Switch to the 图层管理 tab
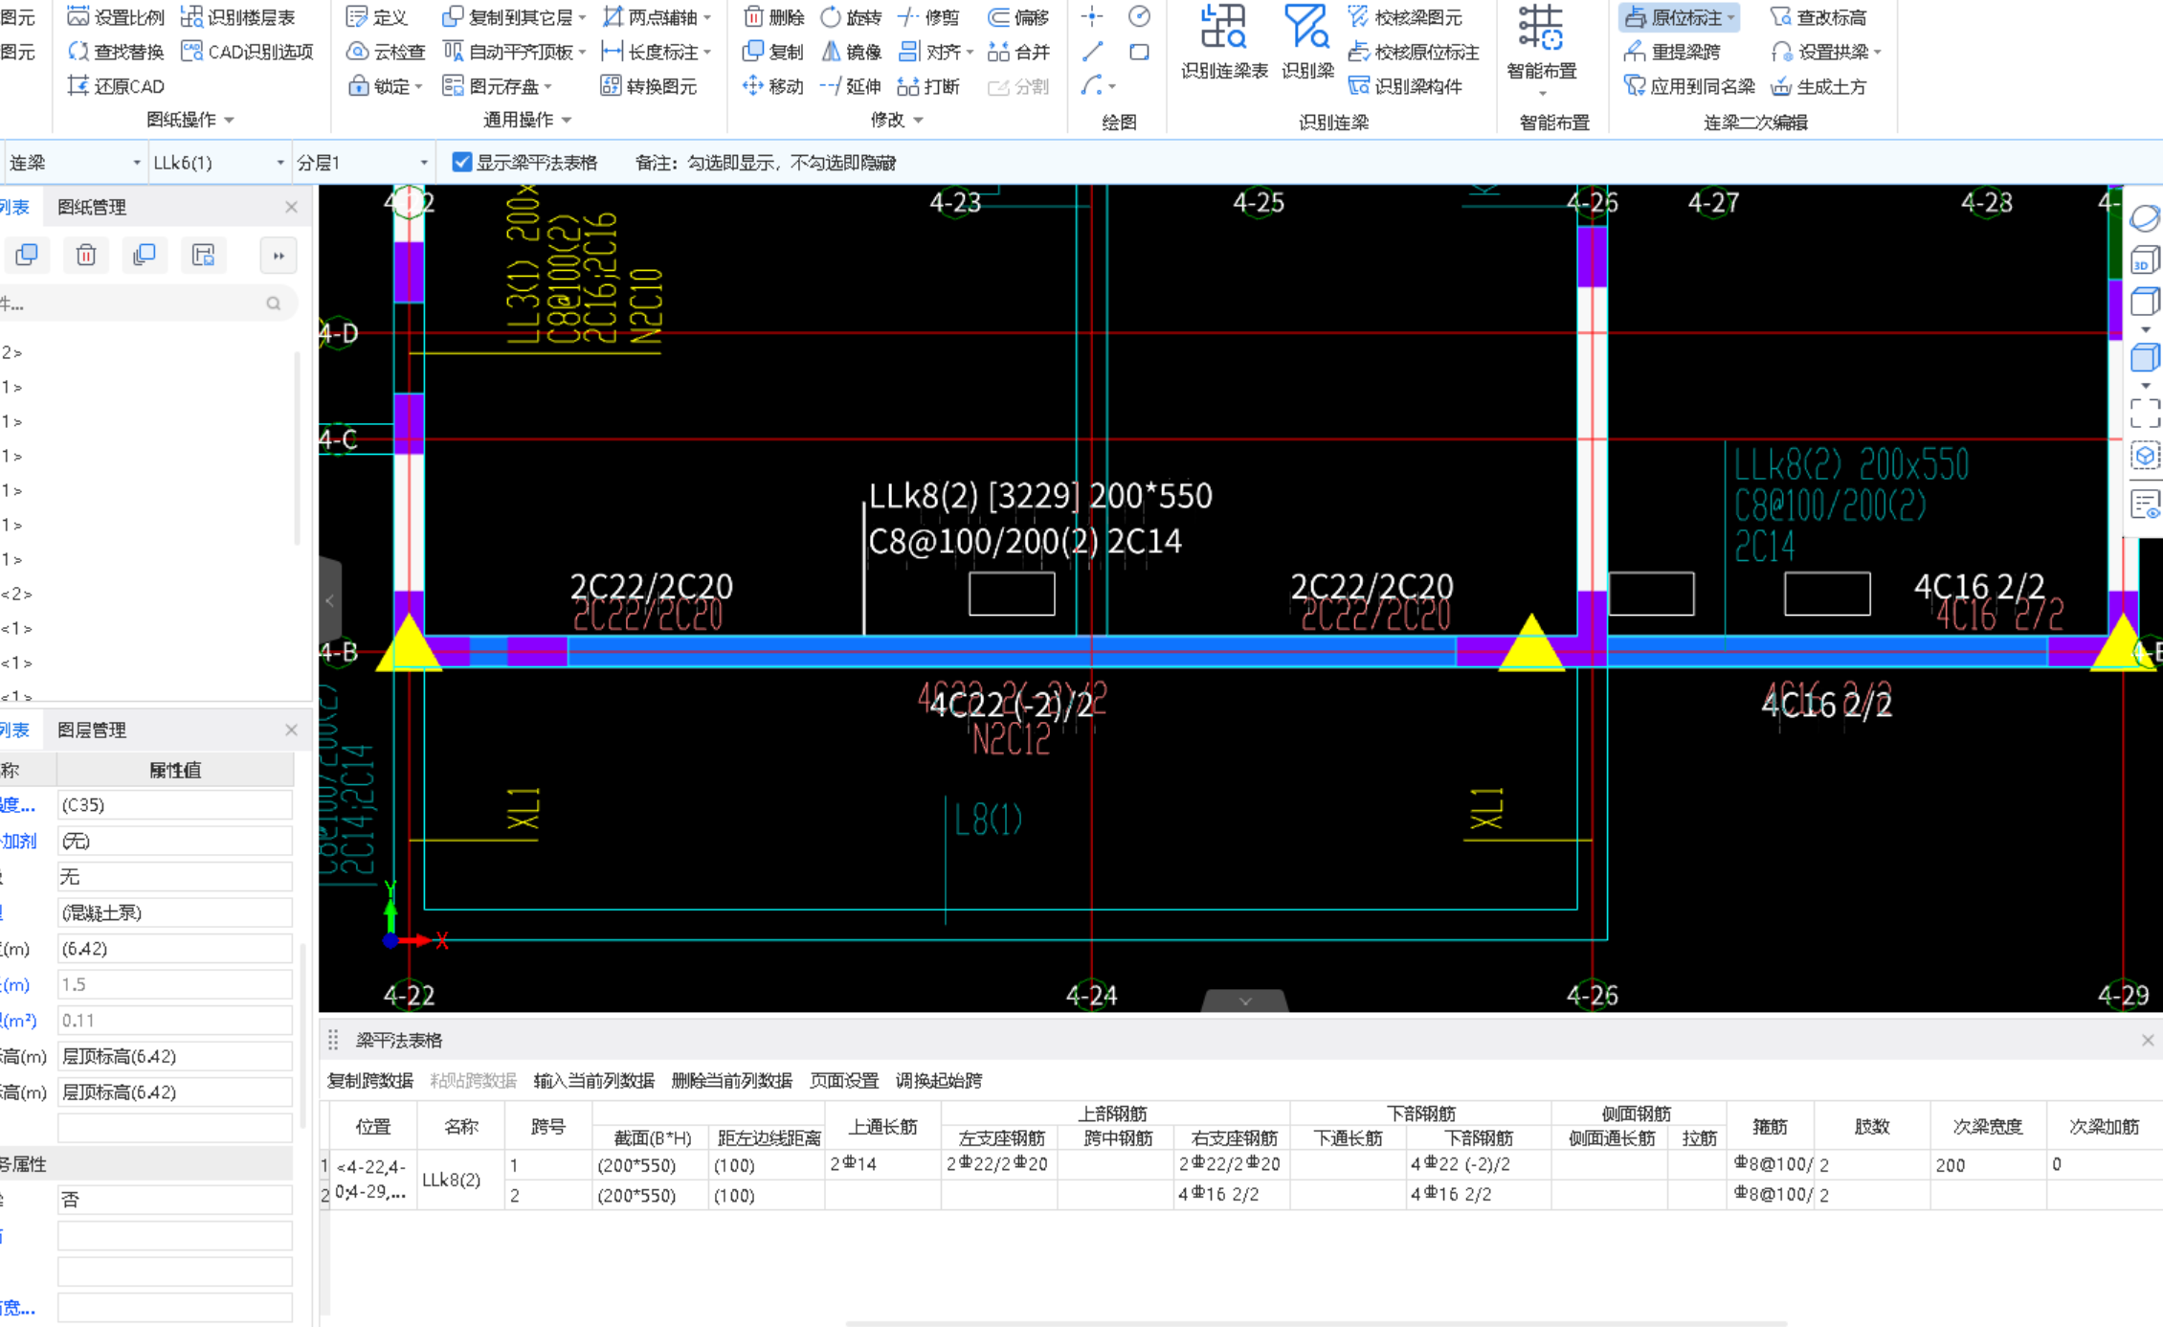Screen dimensions: 2163x1327 pyautogui.click(x=92, y=730)
